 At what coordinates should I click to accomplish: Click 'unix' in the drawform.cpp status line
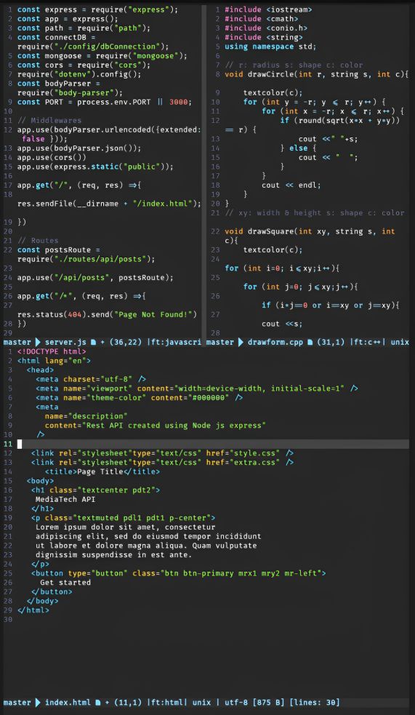click(x=400, y=342)
